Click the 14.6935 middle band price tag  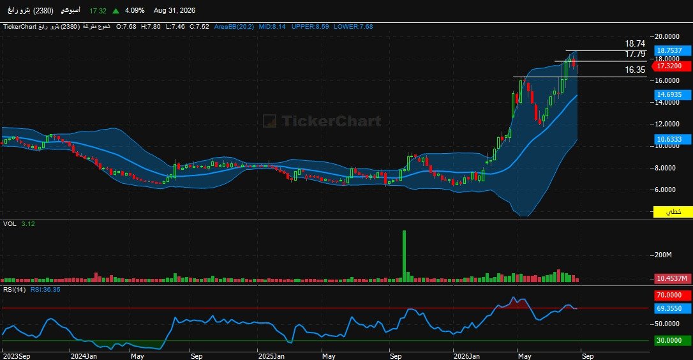[672, 94]
